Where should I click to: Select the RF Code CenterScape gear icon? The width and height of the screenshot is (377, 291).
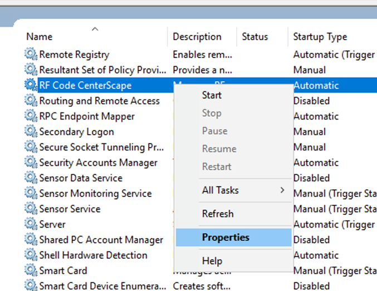[x=31, y=85]
